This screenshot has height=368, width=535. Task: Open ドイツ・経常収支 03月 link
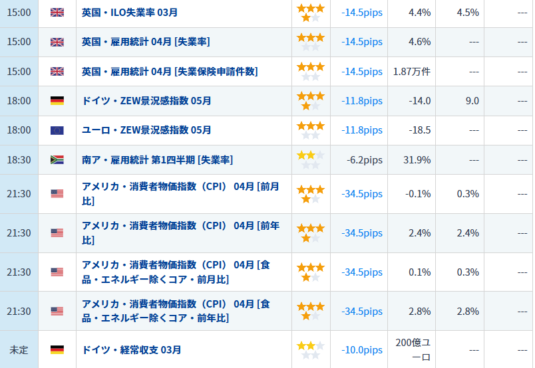pos(131,349)
